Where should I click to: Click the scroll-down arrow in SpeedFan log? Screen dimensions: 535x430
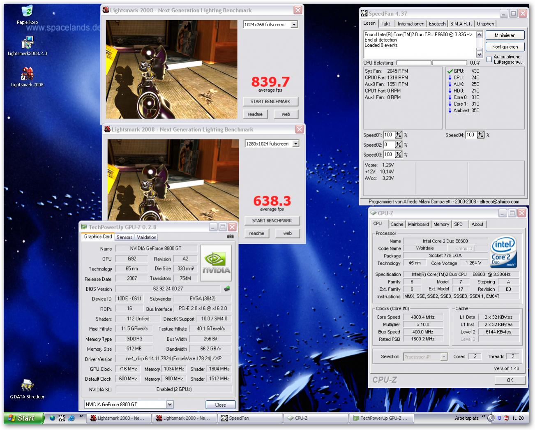point(479,54)
